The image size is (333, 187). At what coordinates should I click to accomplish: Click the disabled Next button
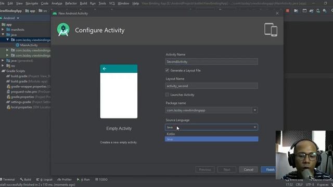(227, 170)
